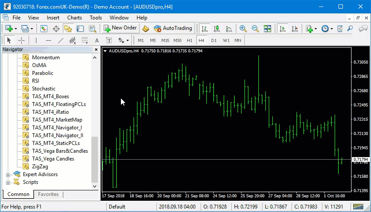Click the Zoom Out magnifier icon

pos(255,29)
